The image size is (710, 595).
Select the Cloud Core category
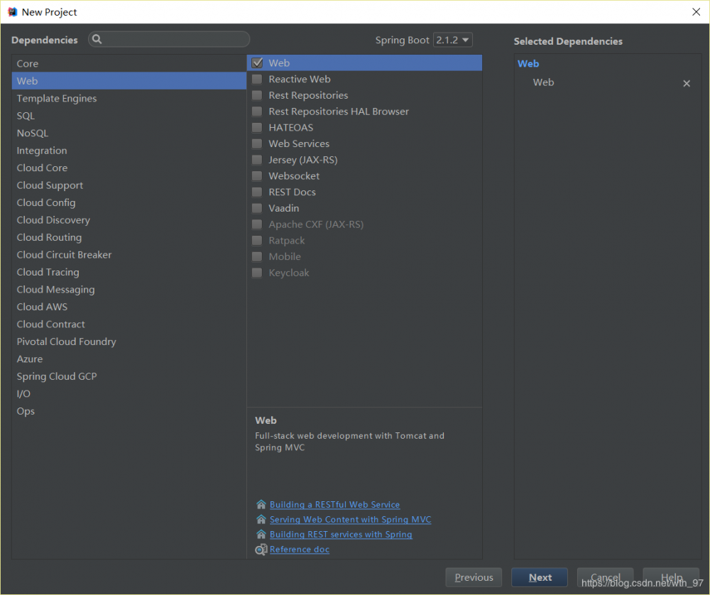tap(129, 168)
